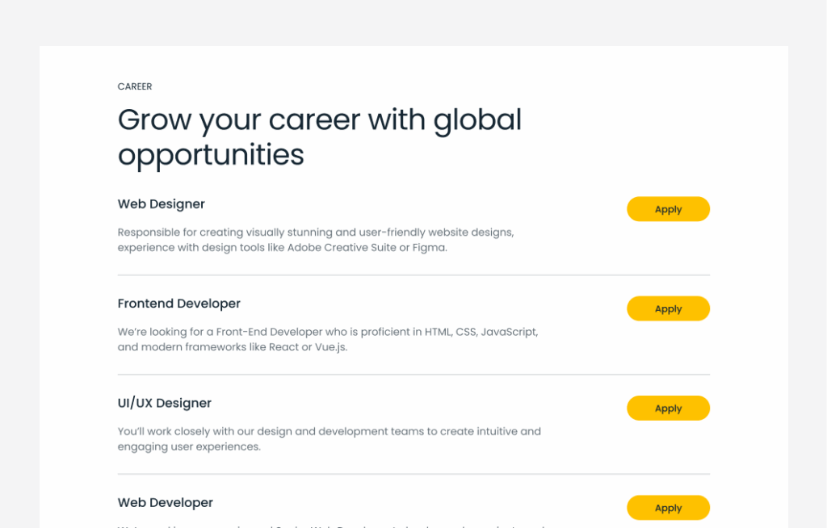The width and height of the screenshot is (827, 528).
Task: Click the divider below the UI/UX Designer listing
Action: pyautogui.click(x=413, y=474)
